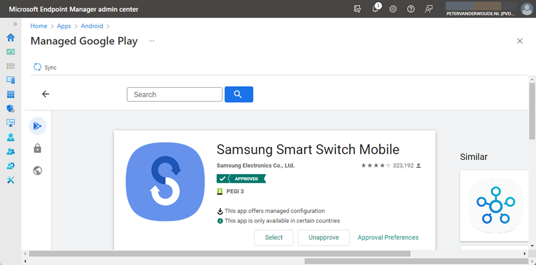
Task: Open Private apps lock icon
Action: click(37, 148)
